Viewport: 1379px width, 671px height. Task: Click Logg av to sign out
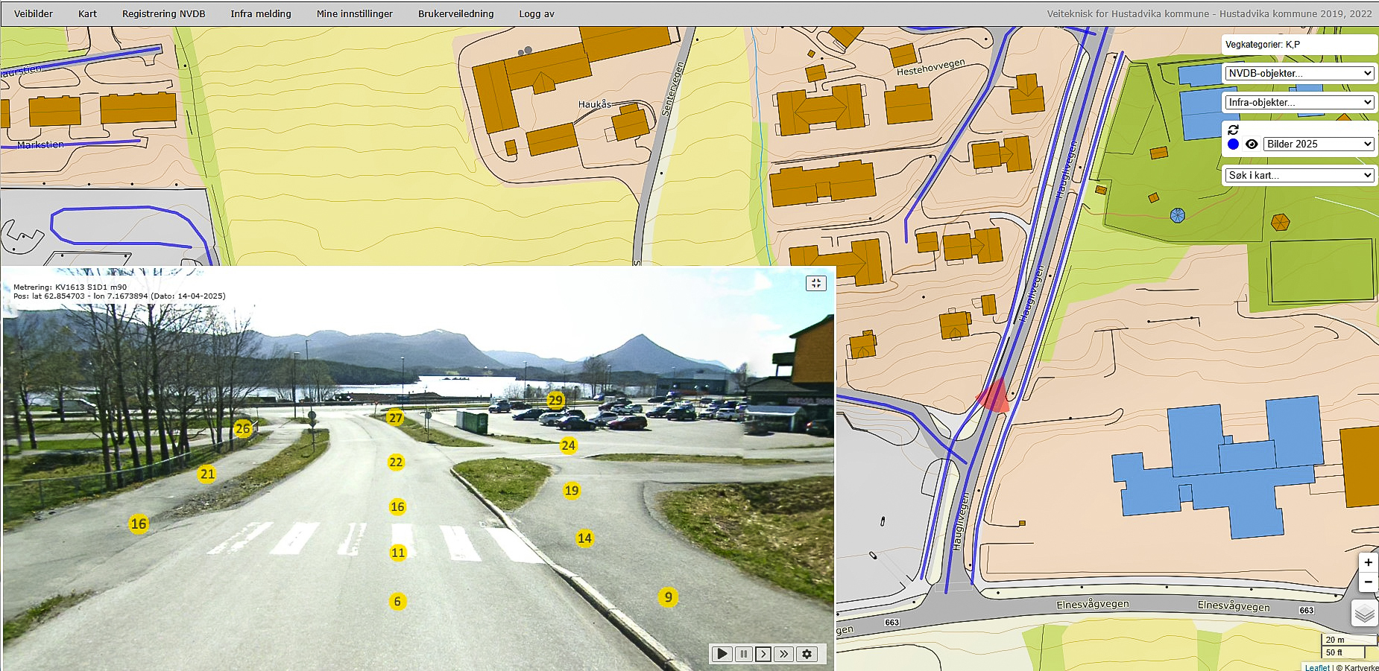(x=537, y=13)
